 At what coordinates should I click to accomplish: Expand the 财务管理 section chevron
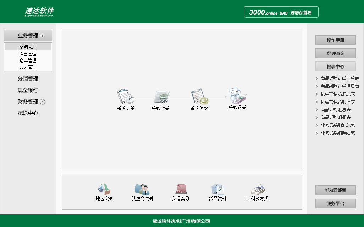click(42, 102)
